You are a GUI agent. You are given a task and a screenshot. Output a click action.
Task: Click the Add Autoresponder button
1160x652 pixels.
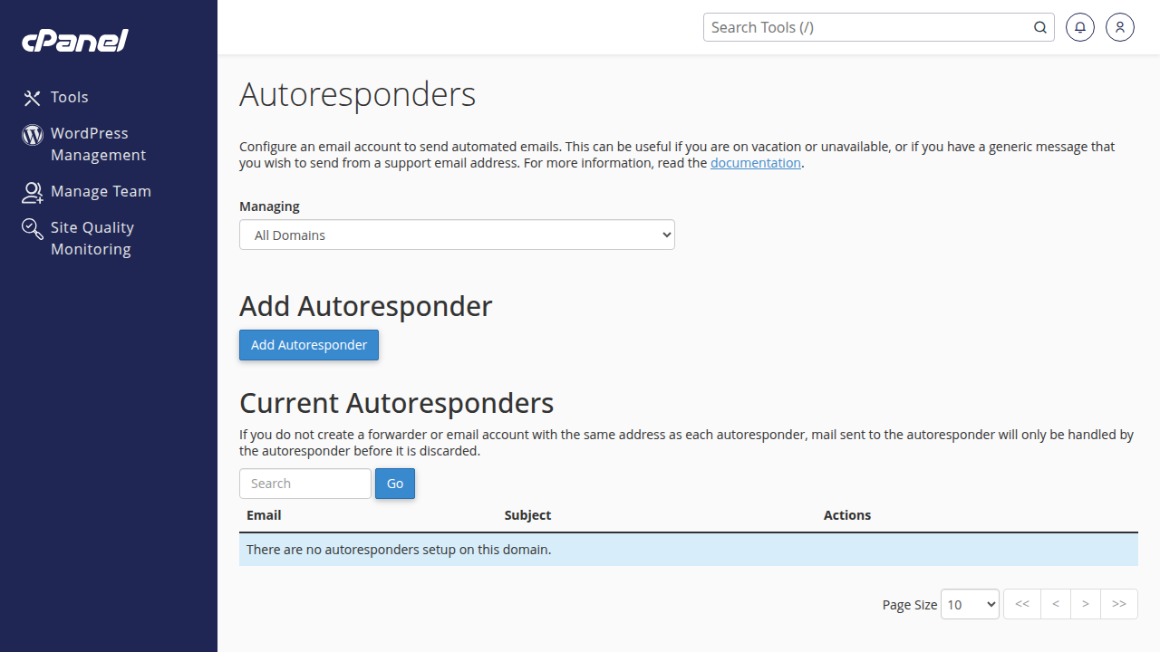[309, 345]
